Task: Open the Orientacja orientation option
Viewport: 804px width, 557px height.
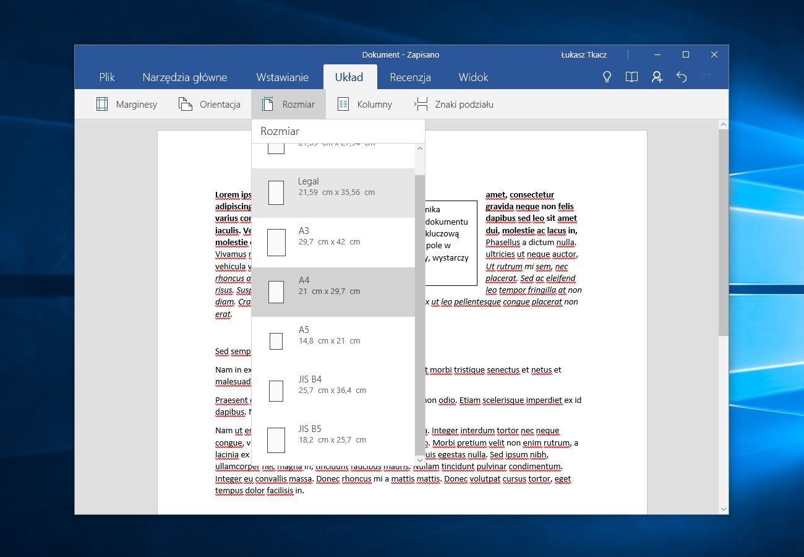Action: [x=209, y=105]
